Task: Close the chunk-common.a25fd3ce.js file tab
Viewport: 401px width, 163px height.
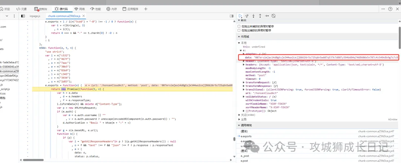Action: pos(84,16)
